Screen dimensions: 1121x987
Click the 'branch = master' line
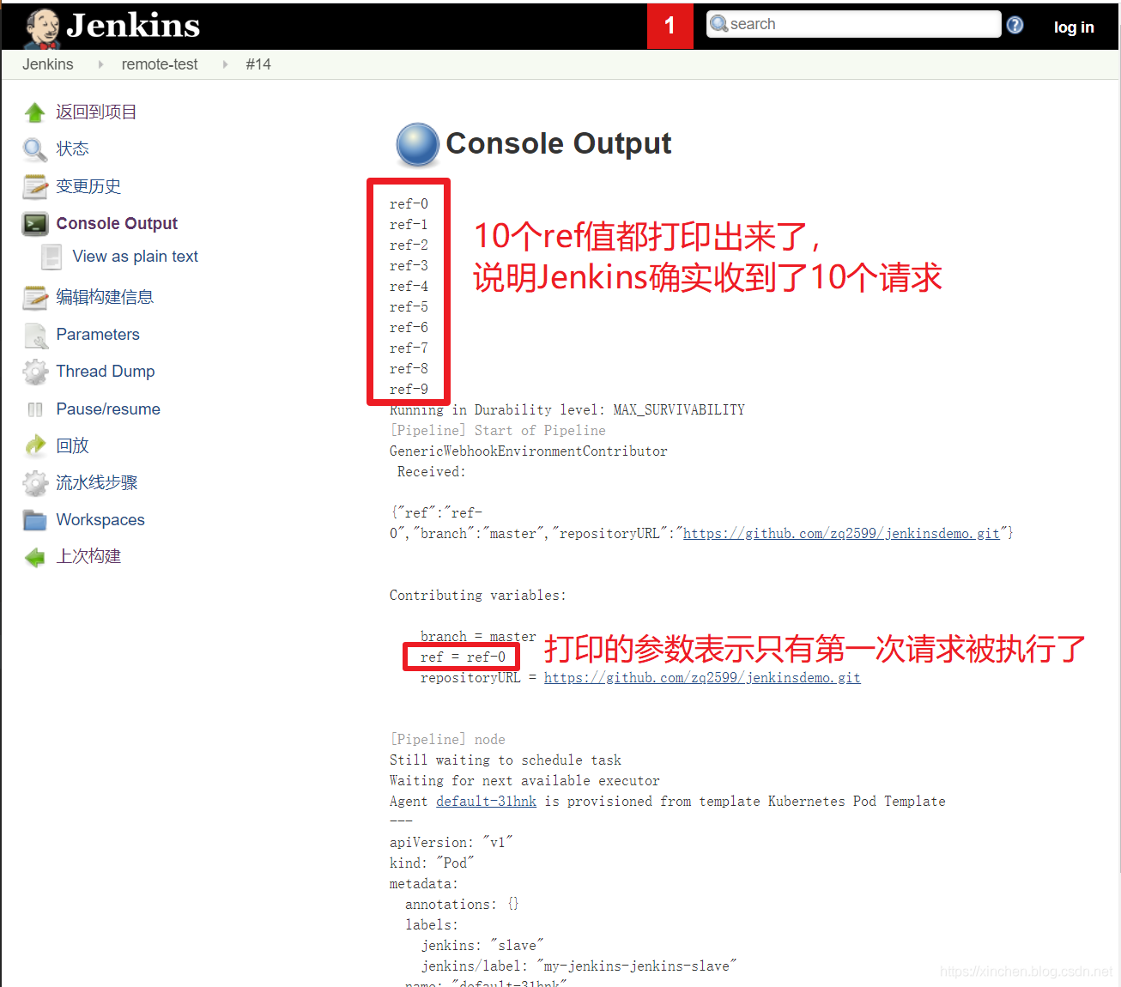[x=478, y=637]
